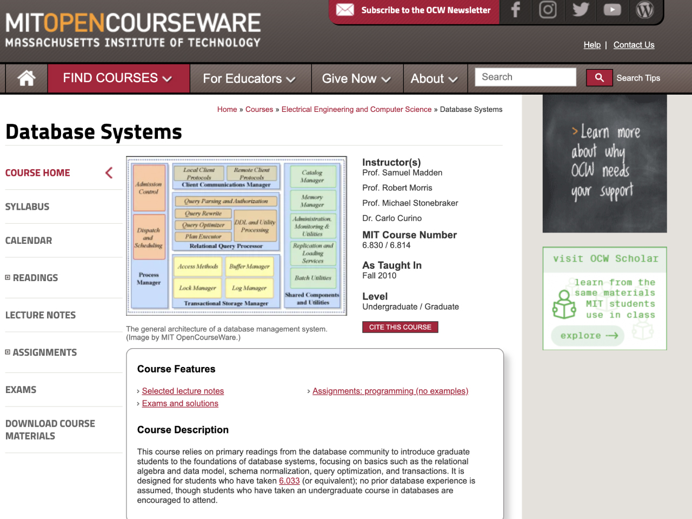Open the Exams page
The image size is (692, 519).
point(21,390)
